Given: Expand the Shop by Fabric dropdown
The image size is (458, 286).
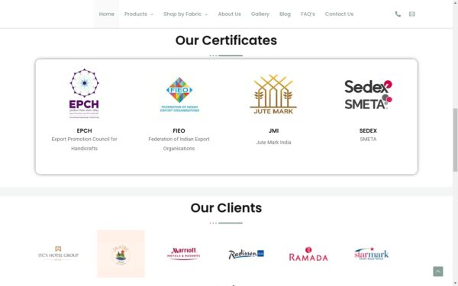Looking at the screenshot, I should click(185, 14).
